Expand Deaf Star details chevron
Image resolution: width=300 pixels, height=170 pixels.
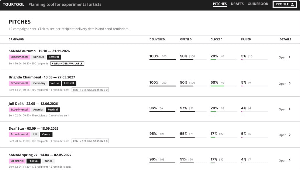(289, 135)
